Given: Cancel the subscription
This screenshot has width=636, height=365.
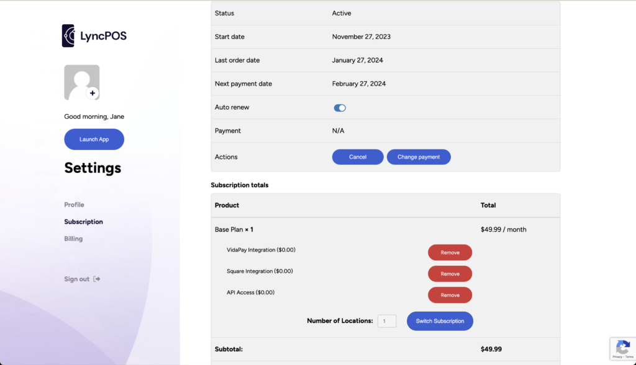Looking at the screenshot, I should click(358, 157).
